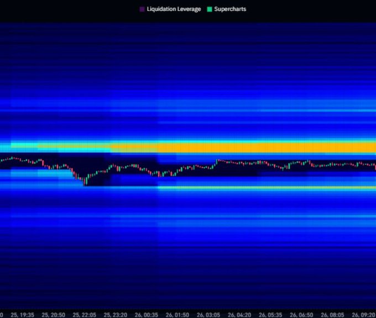Click the green Supercharts legend swatch
This screenshot has width=376, height=318.
(210, 9)
